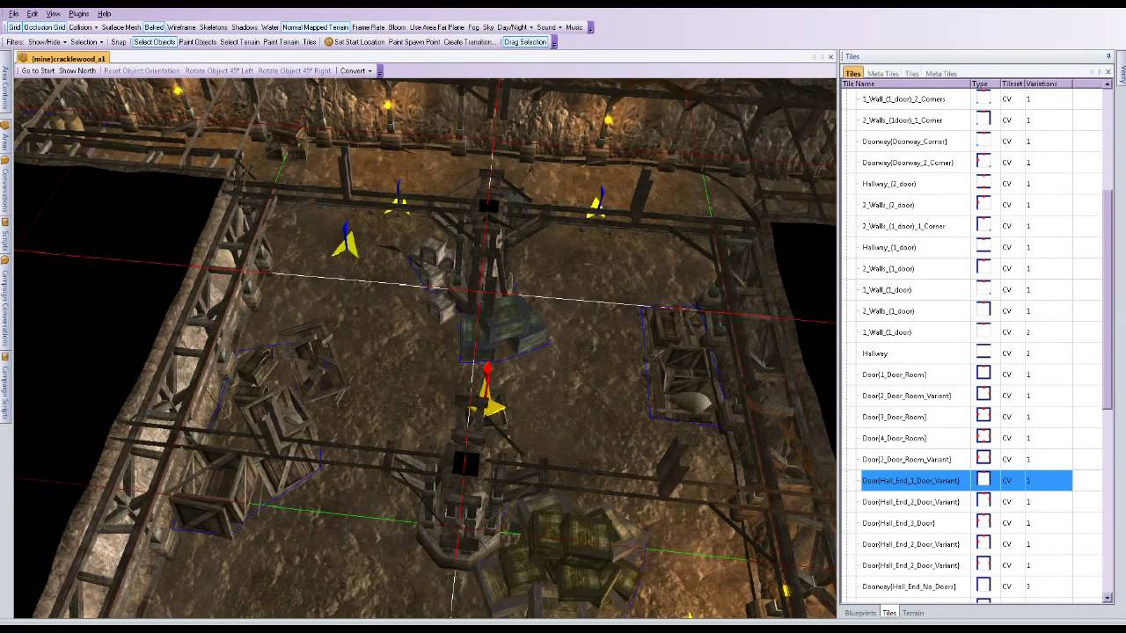
Task: Open the Selection filter dropdown
Action: (x=86, y=42)
